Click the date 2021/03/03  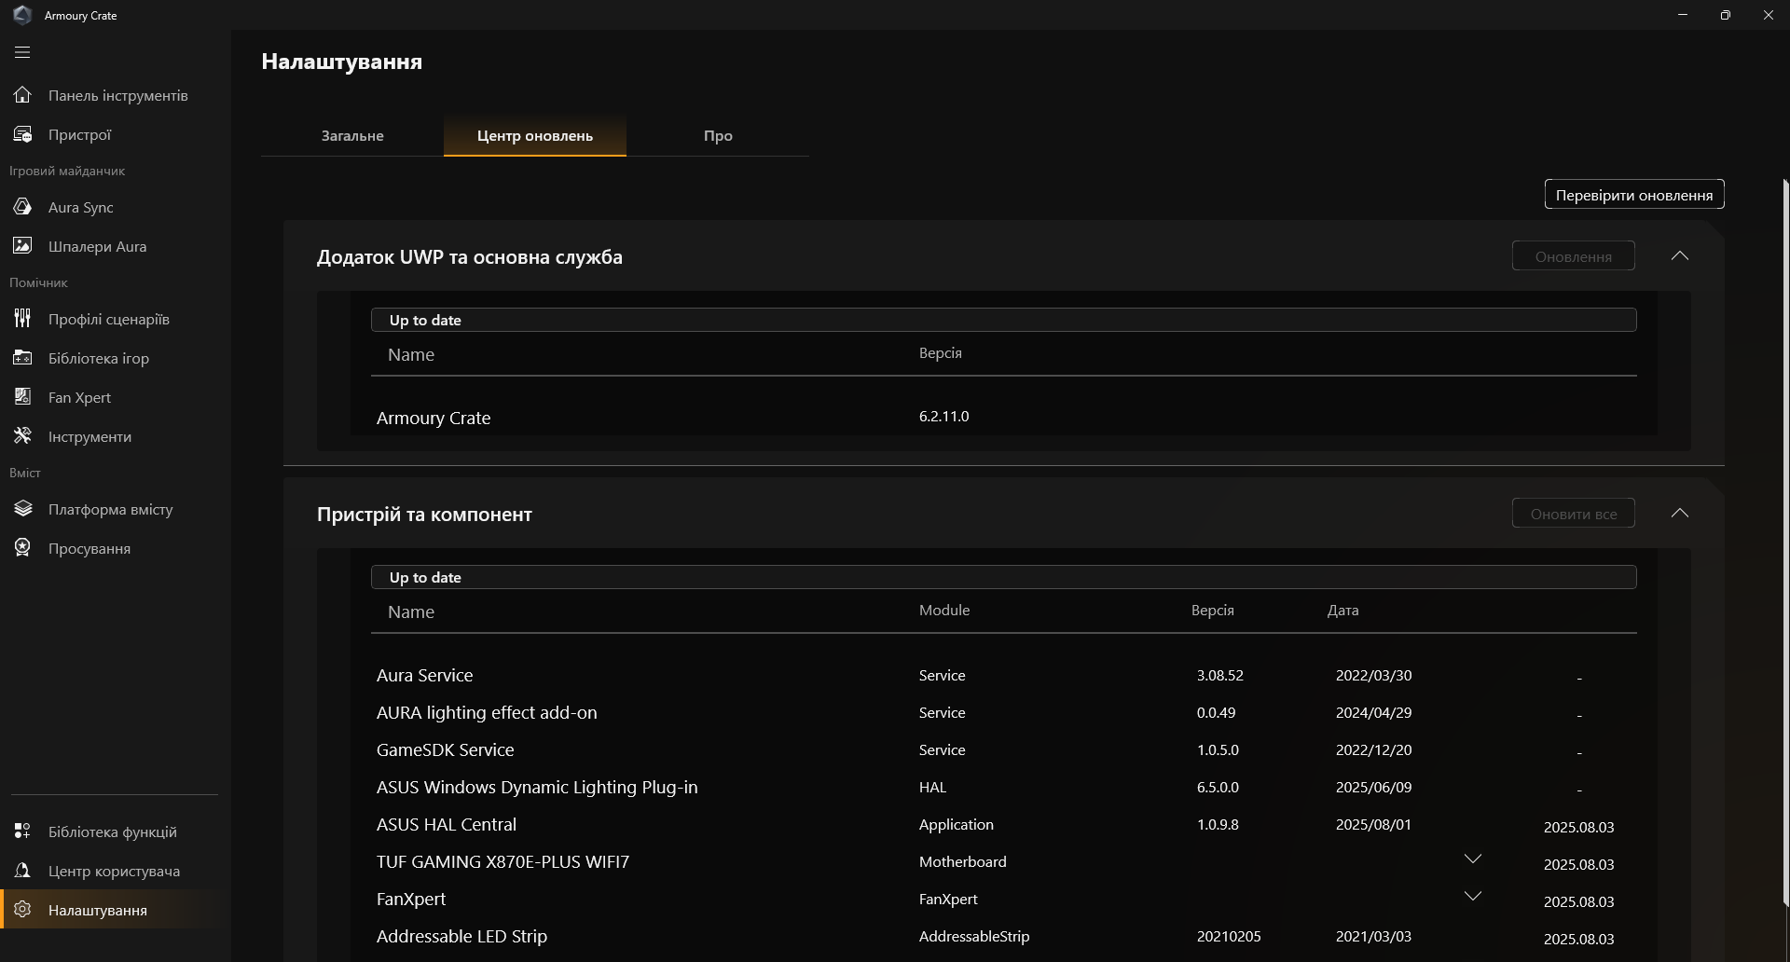click(1373, 936)
